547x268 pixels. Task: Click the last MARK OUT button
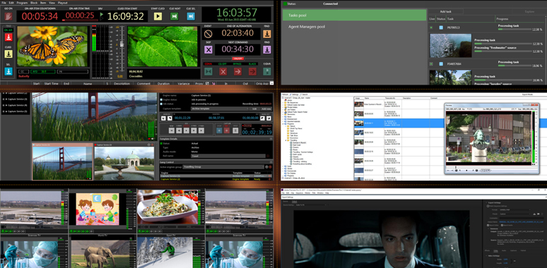[x=269, y=118]
